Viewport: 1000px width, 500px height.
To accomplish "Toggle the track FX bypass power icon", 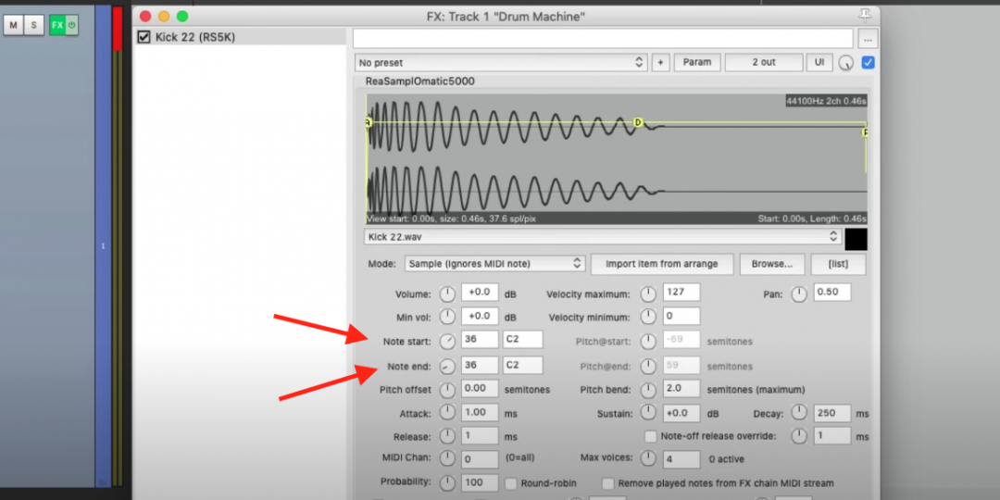I will tap(71, 25).
